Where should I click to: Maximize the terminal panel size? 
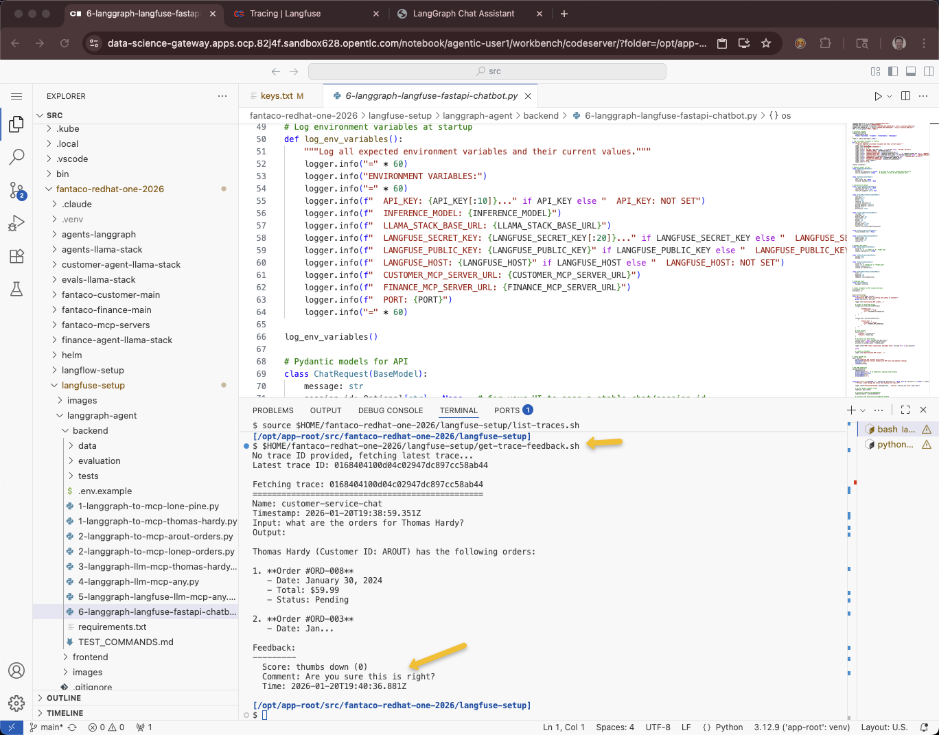905,410
